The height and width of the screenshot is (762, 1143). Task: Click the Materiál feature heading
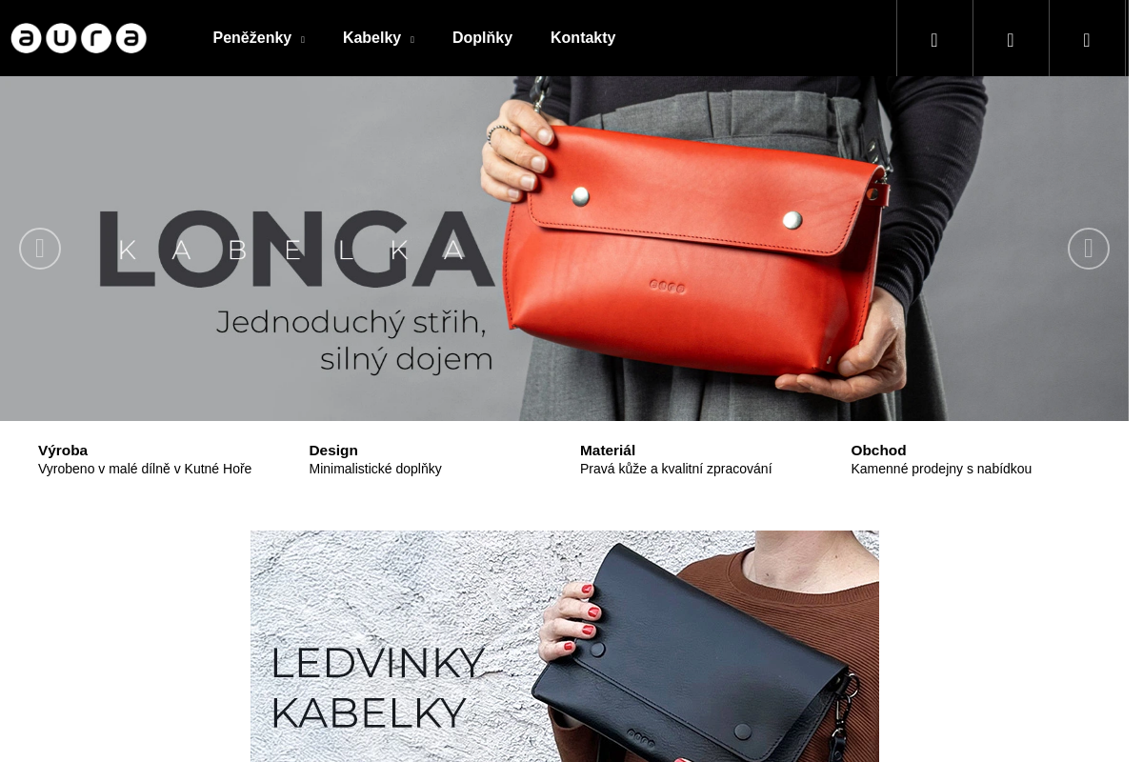(608, 451)
